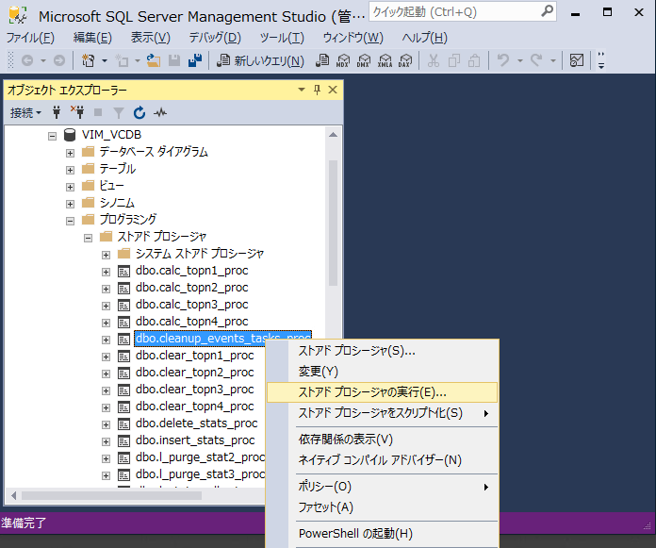
Task: Refresh the Object Explorer tree
Action: pos(139,112)
